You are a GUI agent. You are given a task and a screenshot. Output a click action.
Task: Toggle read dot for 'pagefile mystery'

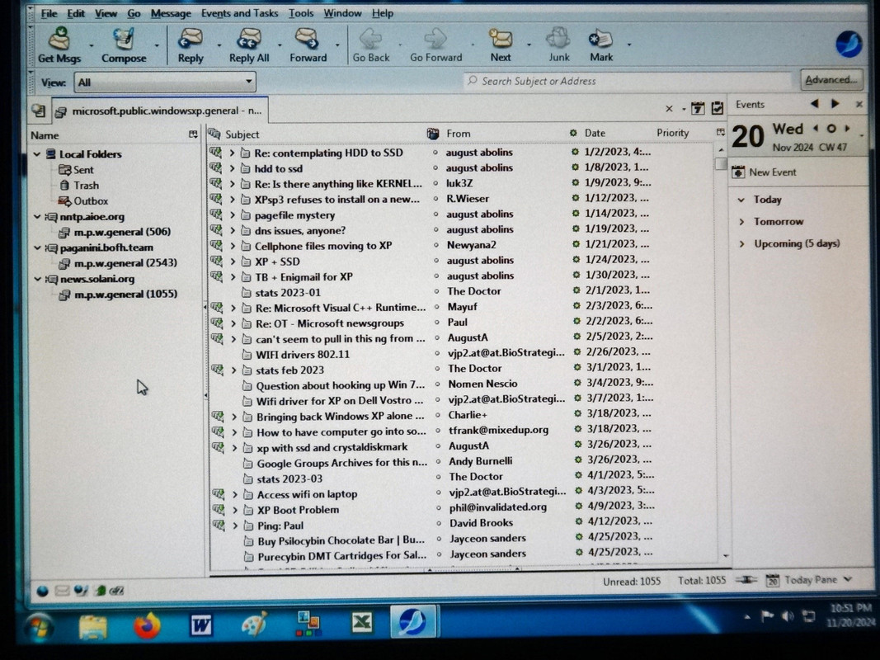pos(435,214)
